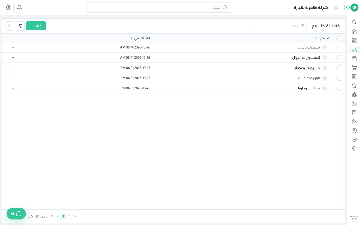
Task: Open the shopping bag sidebar icon
Action: tap(354, 59)
